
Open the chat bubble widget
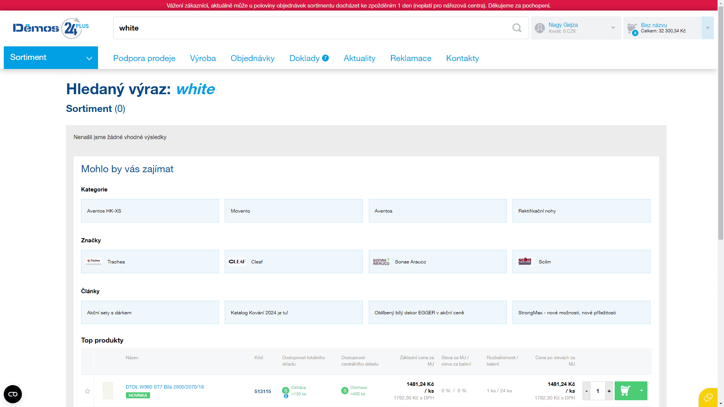tap(708, 397)
